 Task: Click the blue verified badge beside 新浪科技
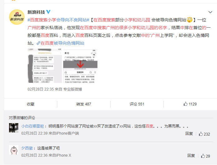pos(48,12)
